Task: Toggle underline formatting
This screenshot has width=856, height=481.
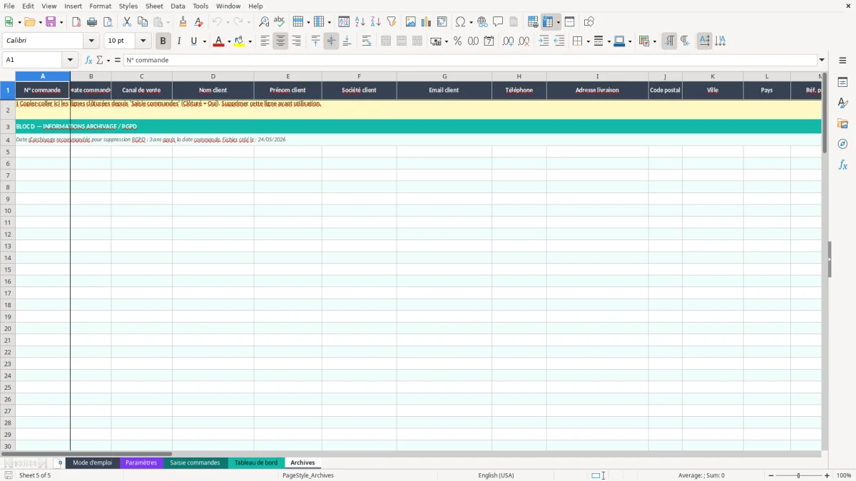Action: coord(193,41)
